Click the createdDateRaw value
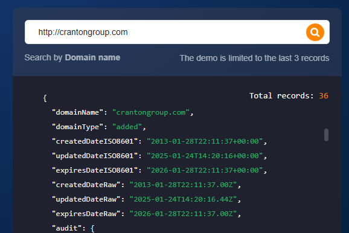Image resolution: width=349 pixels, height=233 pixels. [183, 185]
